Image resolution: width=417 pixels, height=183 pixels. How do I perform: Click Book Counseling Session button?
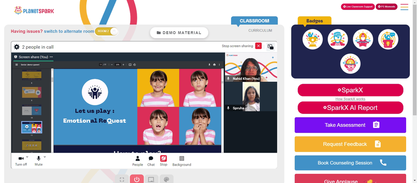pos(350,163)
